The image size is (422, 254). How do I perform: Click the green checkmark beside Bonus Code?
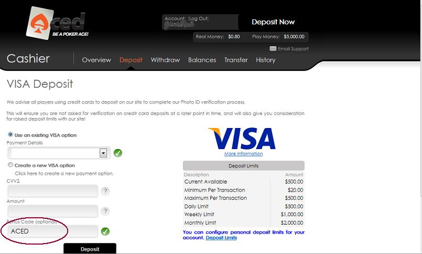pos(105,231)
